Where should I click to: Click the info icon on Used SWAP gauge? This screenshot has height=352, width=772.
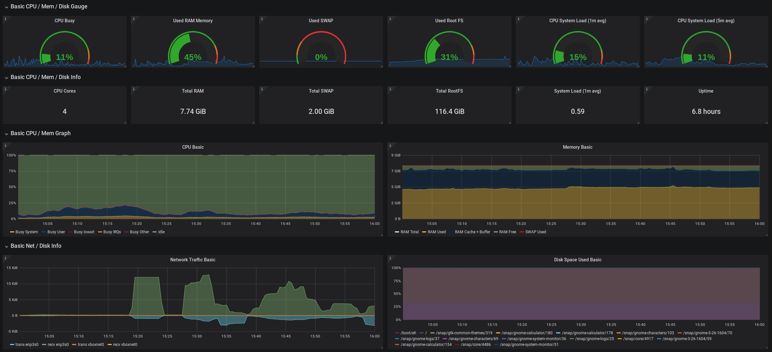coord(262,19)
